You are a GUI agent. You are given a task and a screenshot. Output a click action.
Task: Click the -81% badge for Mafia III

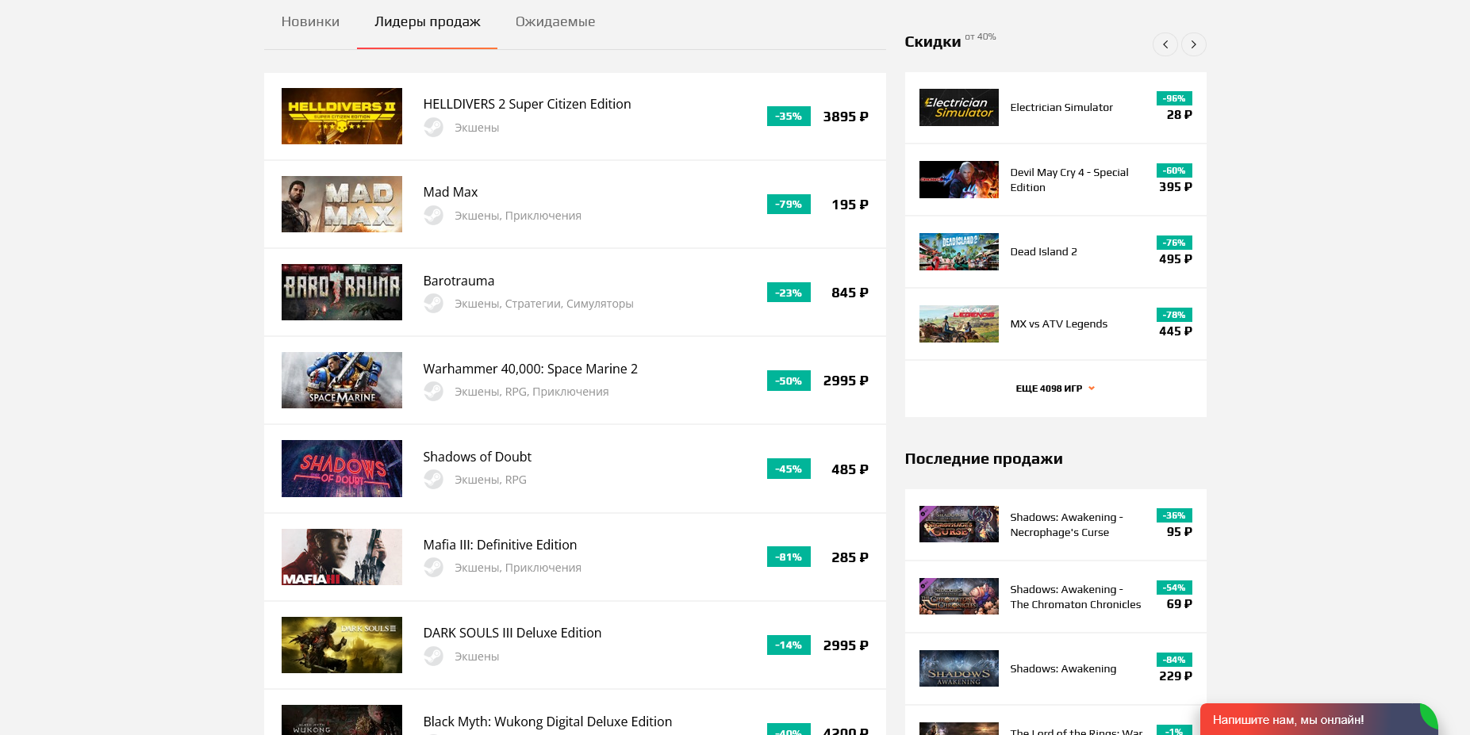(x=789, y=557)
